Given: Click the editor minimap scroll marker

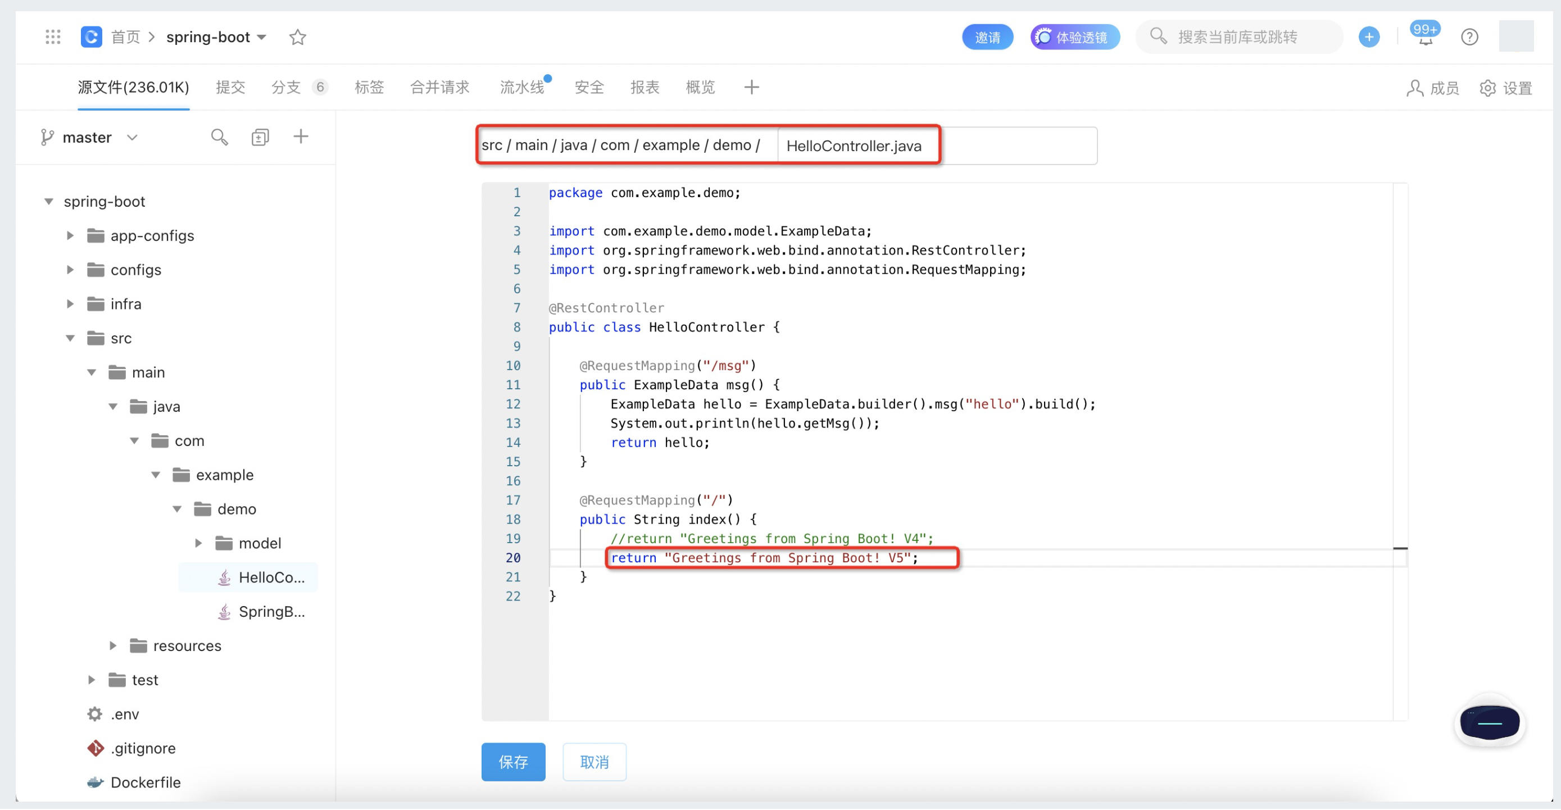Looking at the screenshot, I should [1400, 549].
